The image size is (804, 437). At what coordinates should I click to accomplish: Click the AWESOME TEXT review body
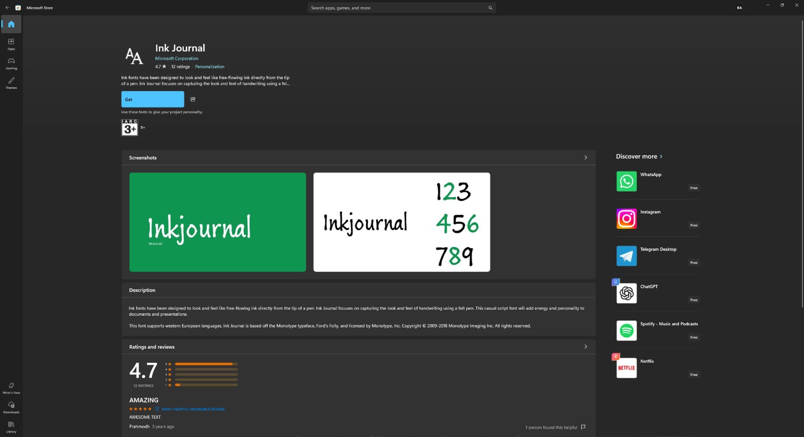point(145,417)
